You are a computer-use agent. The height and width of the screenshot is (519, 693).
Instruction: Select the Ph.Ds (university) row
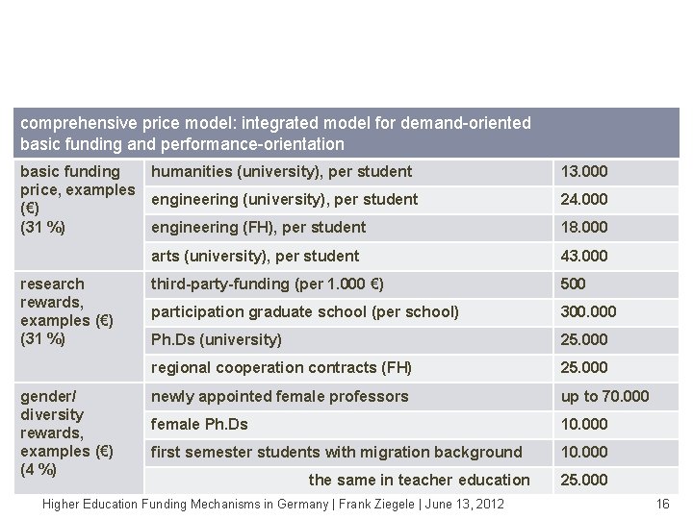(x=217, y=339)
